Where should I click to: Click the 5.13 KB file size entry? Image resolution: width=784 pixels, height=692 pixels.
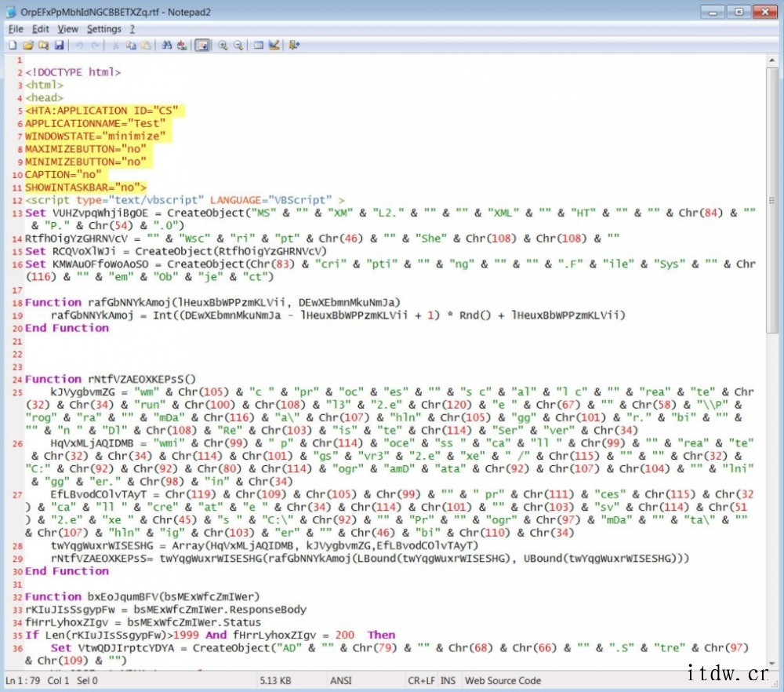click(275, 680)
